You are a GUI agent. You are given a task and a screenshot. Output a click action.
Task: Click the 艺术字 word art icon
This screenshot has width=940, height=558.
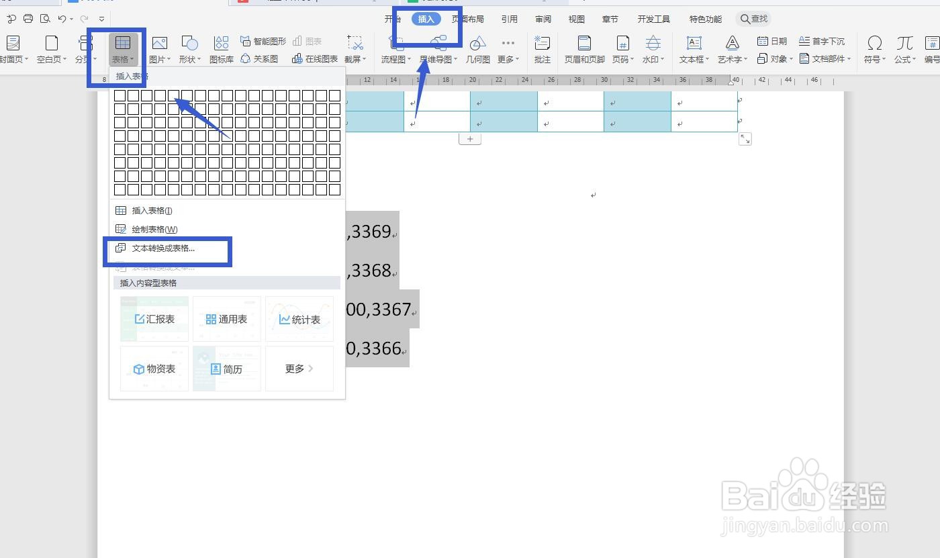732,49
